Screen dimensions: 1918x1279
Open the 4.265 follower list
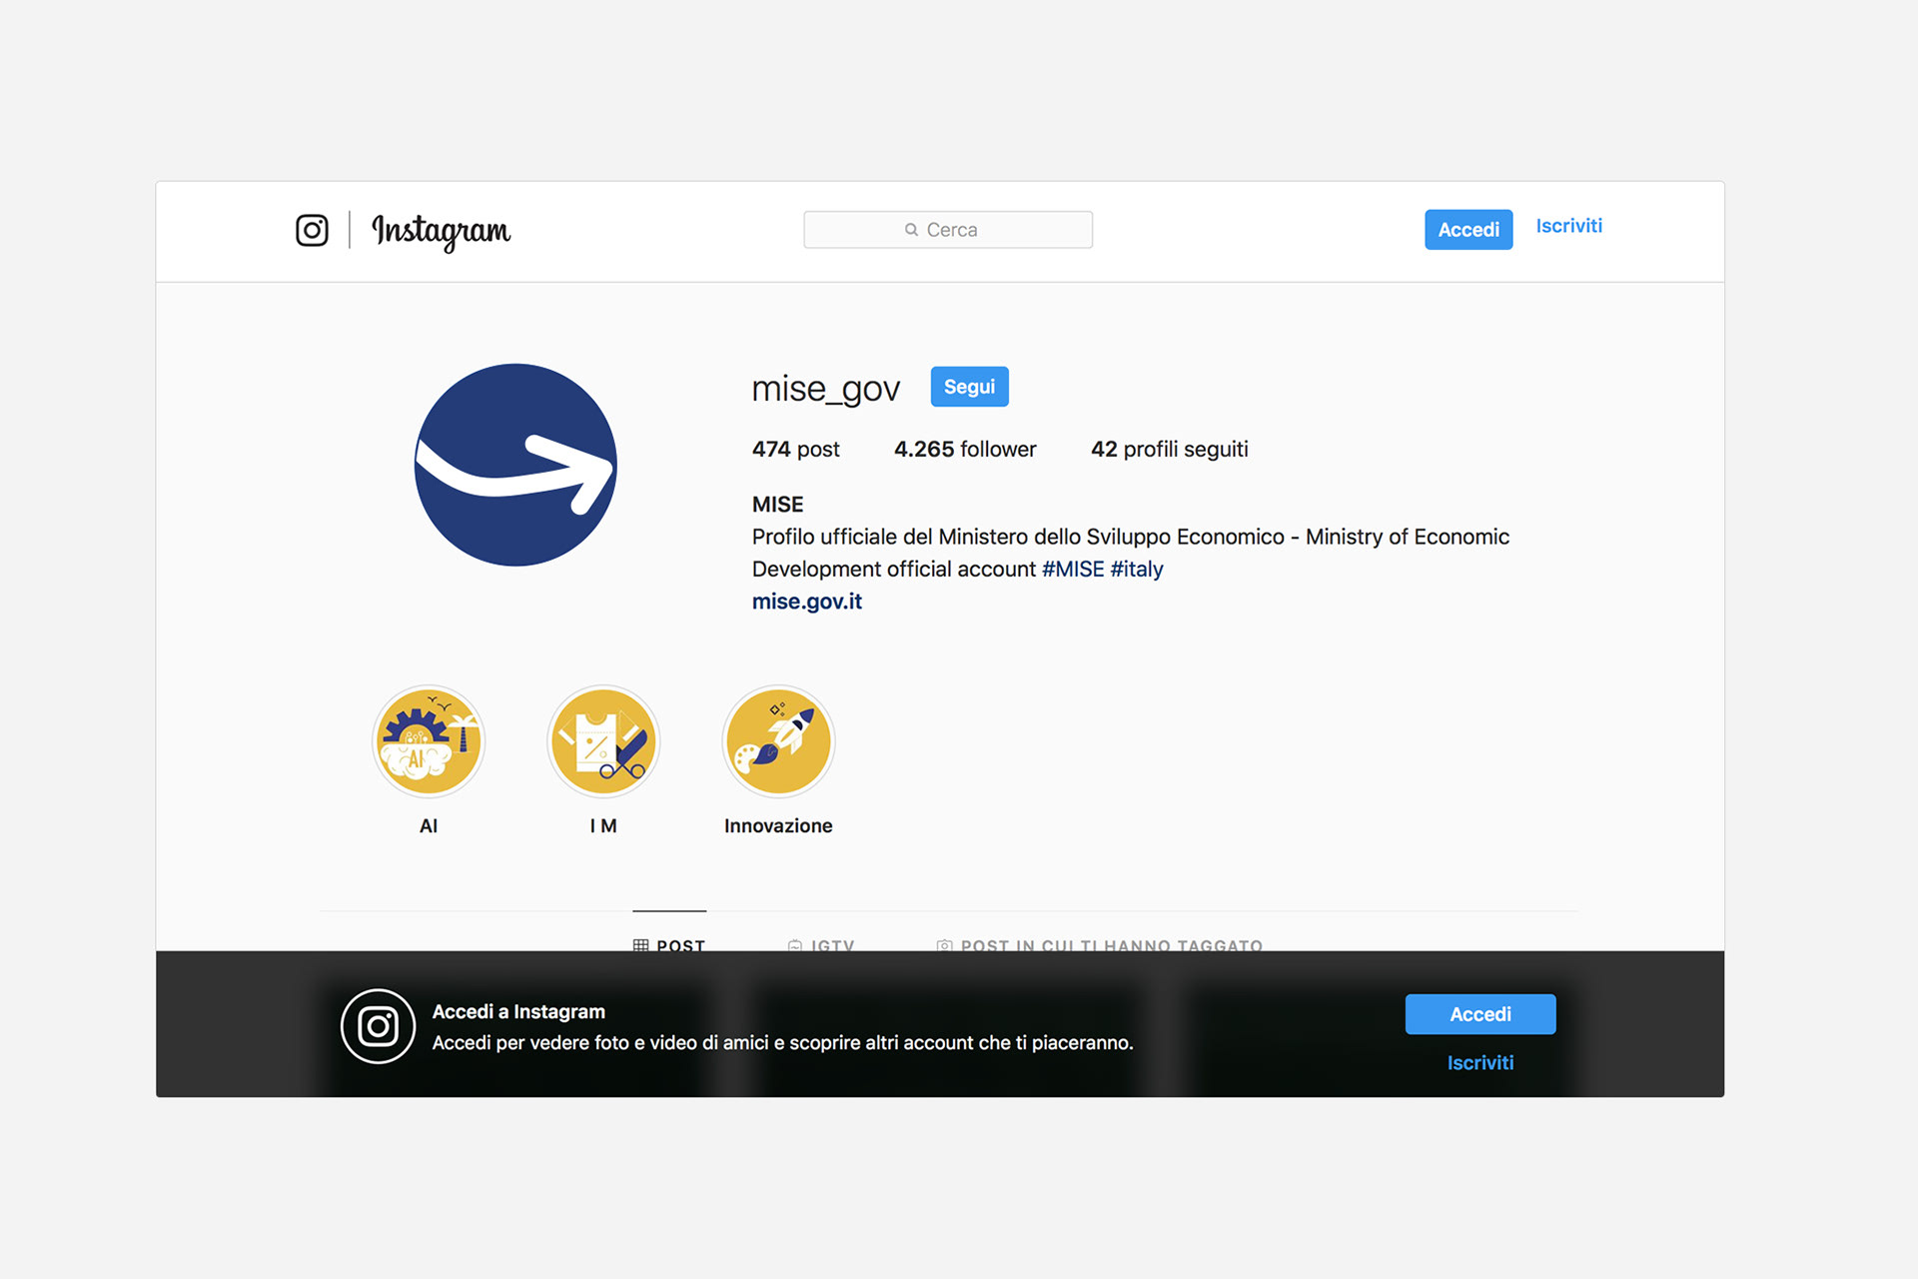pyautogui.click(x=965, y=450)
